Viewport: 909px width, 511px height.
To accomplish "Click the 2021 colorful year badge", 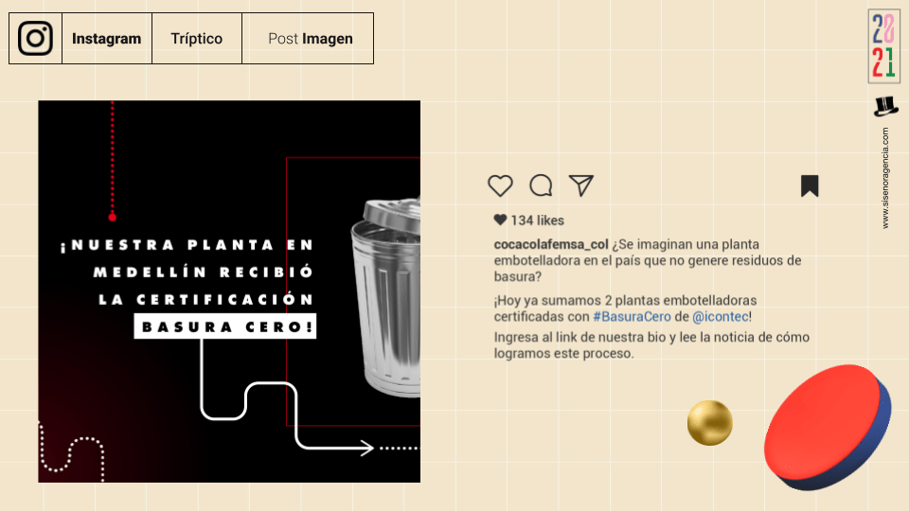I will click(x=884, y=45).
